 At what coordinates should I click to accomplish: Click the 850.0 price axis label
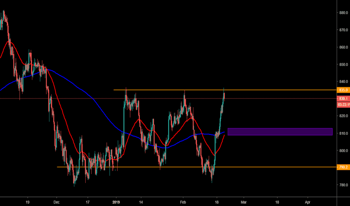344,64
